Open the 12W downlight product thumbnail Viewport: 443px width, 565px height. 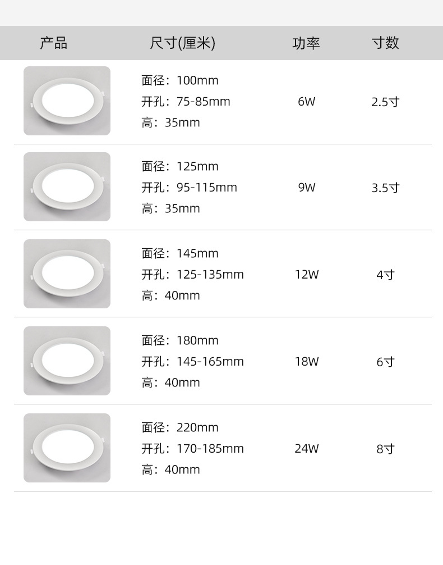click(x=67, y=274)
